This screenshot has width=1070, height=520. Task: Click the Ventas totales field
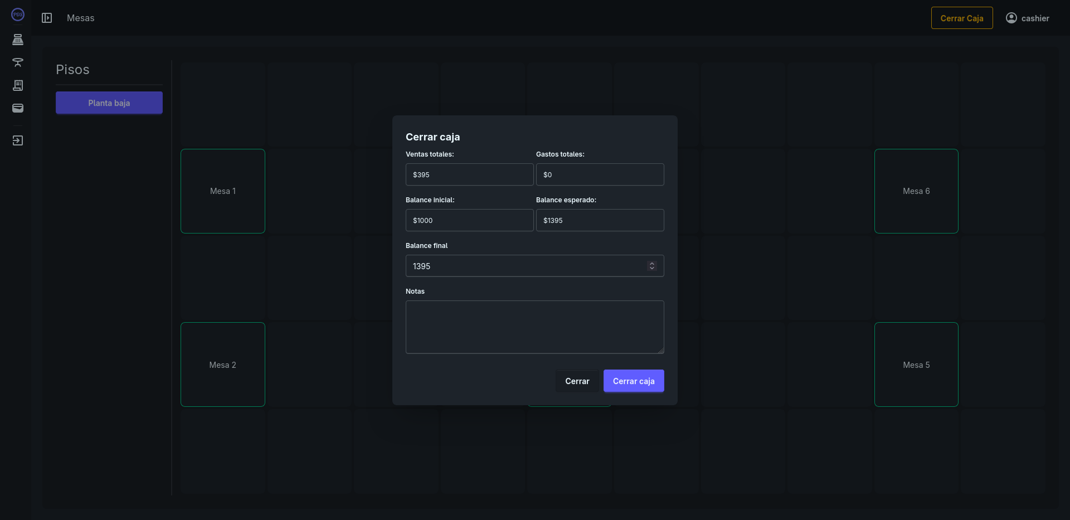coord(469,174)
